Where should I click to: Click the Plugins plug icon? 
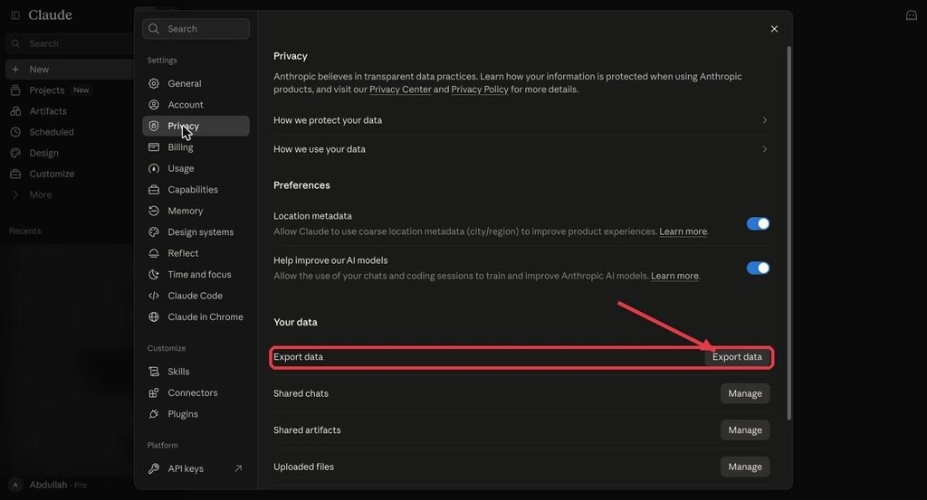154,414
